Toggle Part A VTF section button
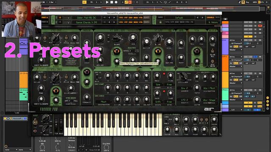271x152 pixels. tap(126, 18)
